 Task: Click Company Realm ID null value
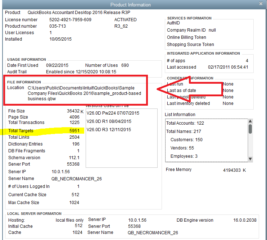point(212,30)
